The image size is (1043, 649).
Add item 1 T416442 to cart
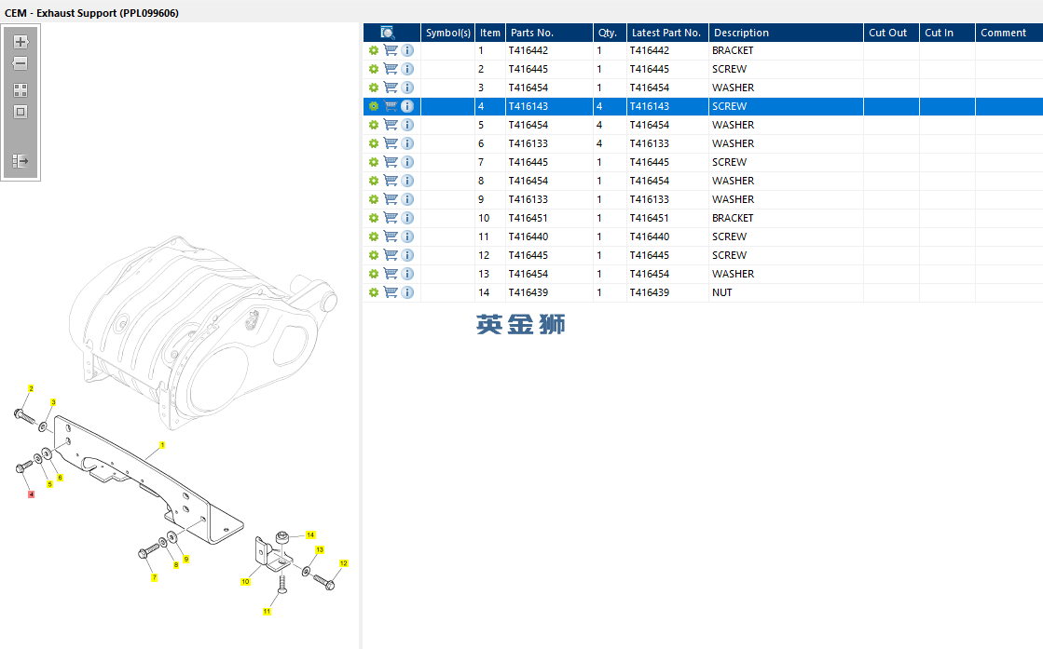tap(391, 50)
